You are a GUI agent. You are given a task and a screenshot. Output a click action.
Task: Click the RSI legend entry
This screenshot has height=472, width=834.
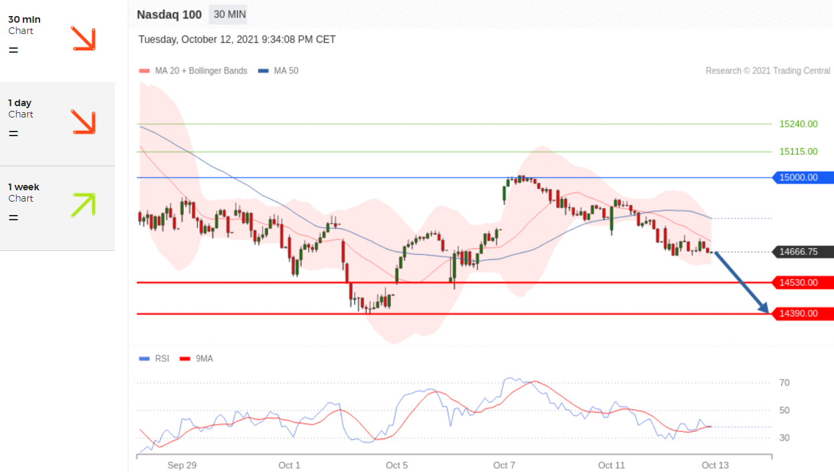tap(154, 359)
